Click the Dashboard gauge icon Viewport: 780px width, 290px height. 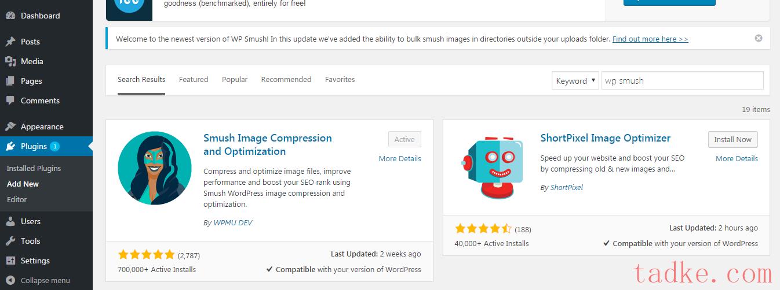pos(10,16)
